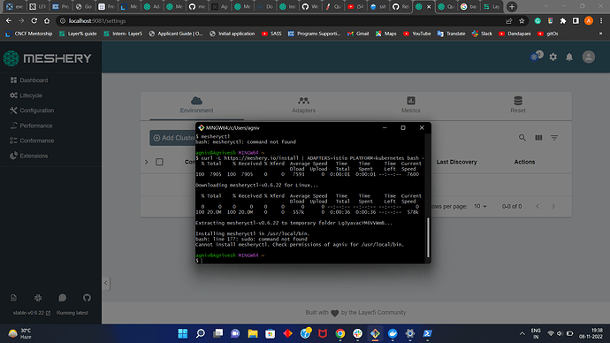Switch to the Adapters tab
610x343 pixels.
coord(303,105)
